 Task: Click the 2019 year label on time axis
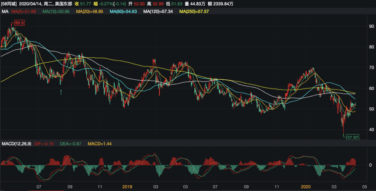[x=127, y=186]
